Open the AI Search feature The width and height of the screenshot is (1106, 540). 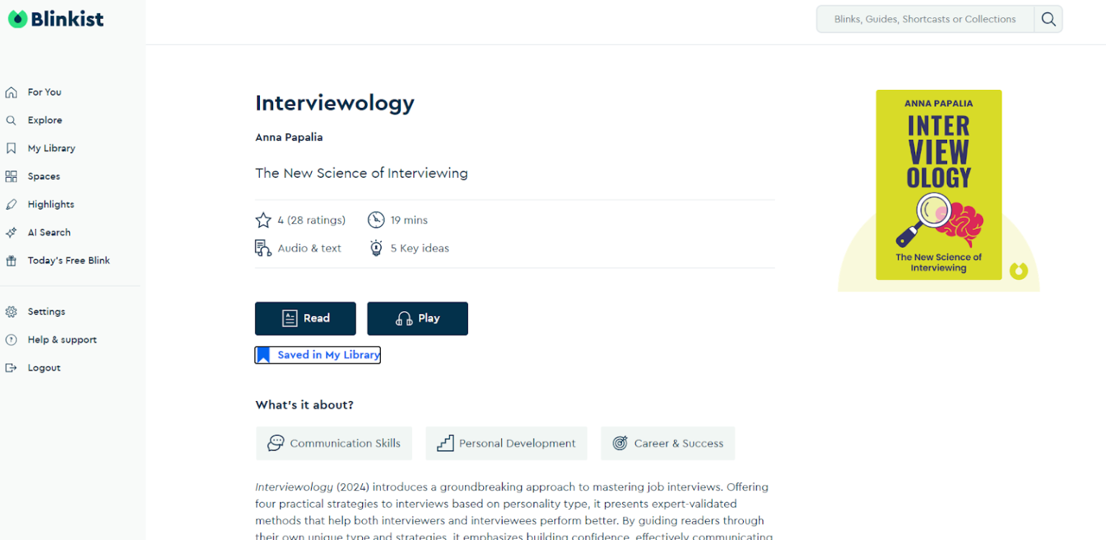click(48, 232)
